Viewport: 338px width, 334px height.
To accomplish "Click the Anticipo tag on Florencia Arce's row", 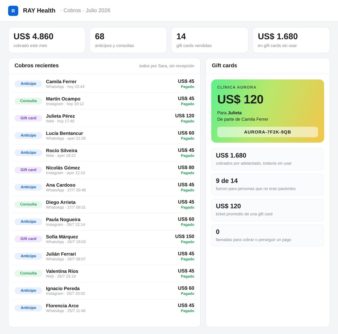I will pyautogui.click(x=28, y=308).
